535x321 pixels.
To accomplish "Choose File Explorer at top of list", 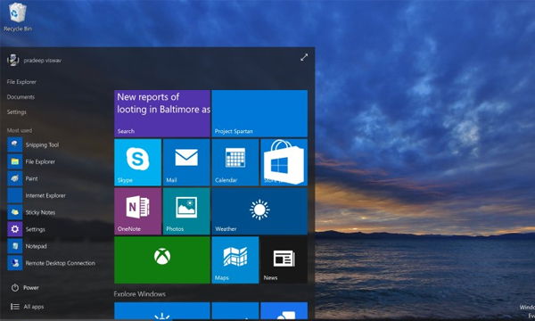I will tap(21, 82).
